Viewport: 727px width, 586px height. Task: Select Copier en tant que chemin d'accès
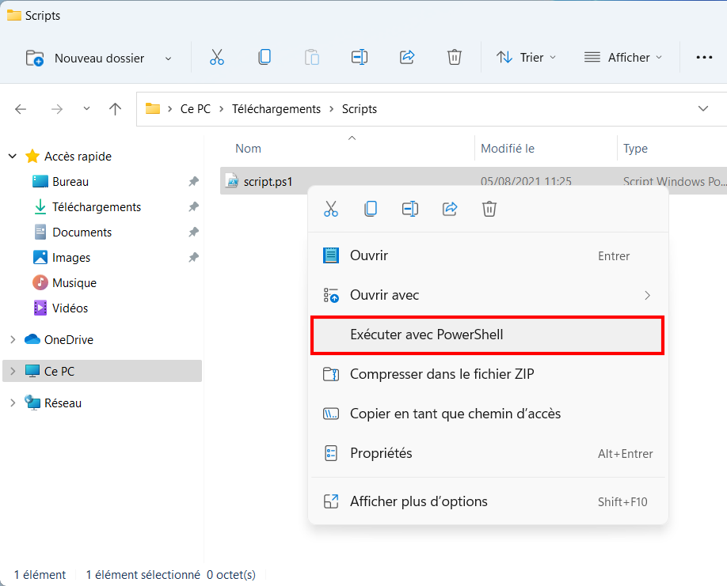click(x=488, y=414)
